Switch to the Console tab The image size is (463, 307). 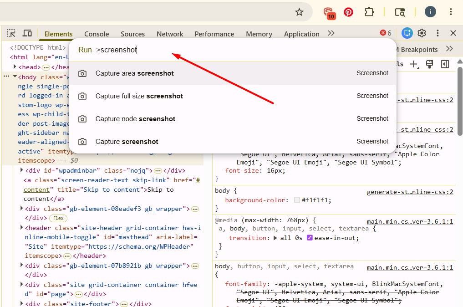[x=97, y=34]
